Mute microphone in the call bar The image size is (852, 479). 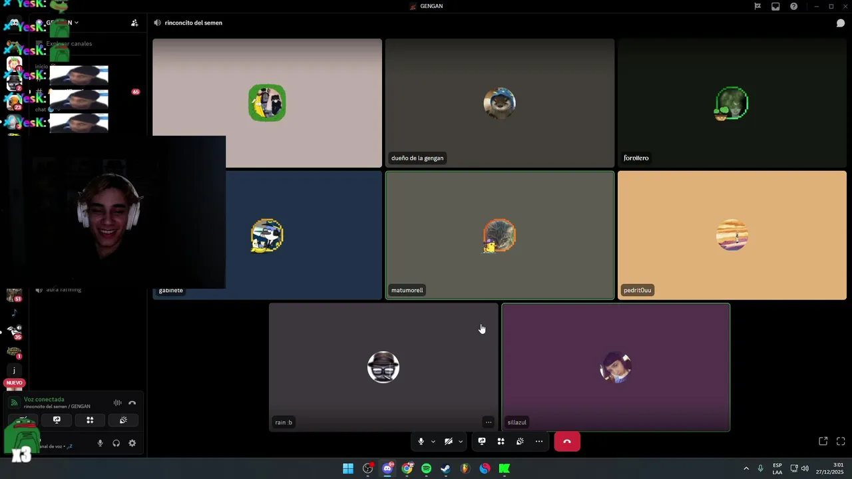coord(421,441)
